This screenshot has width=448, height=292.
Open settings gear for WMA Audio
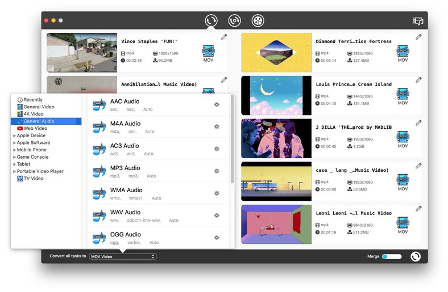coord(217,193)
